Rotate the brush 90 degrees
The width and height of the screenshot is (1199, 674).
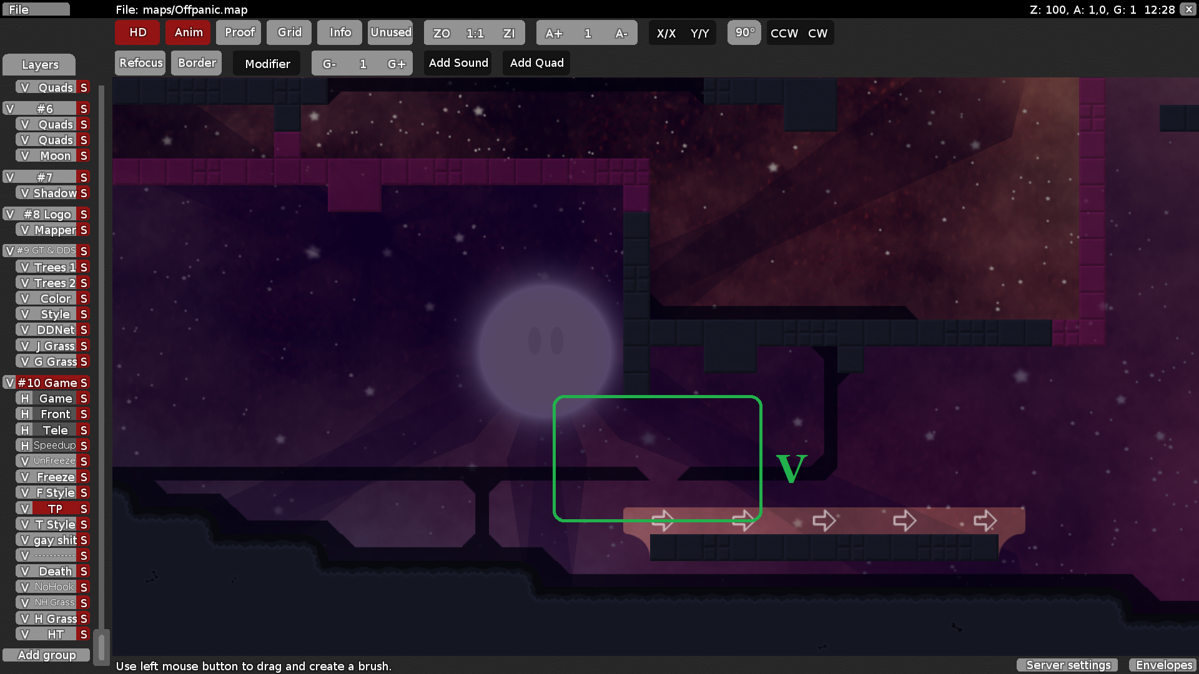(x=743, y=33)
